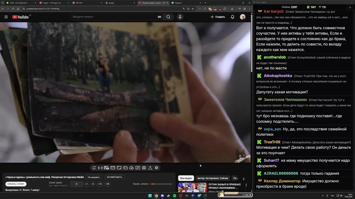
Task: Open Windows Start menu
Action: pos(150,196)
